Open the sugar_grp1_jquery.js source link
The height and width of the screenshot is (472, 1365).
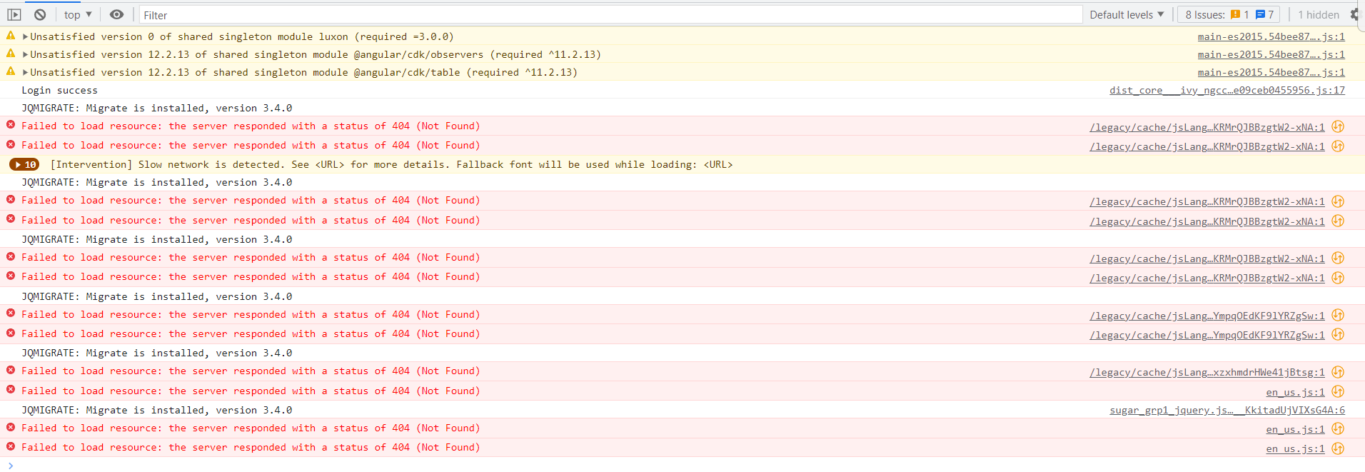pyautogui.click(x=1227, y=410)
